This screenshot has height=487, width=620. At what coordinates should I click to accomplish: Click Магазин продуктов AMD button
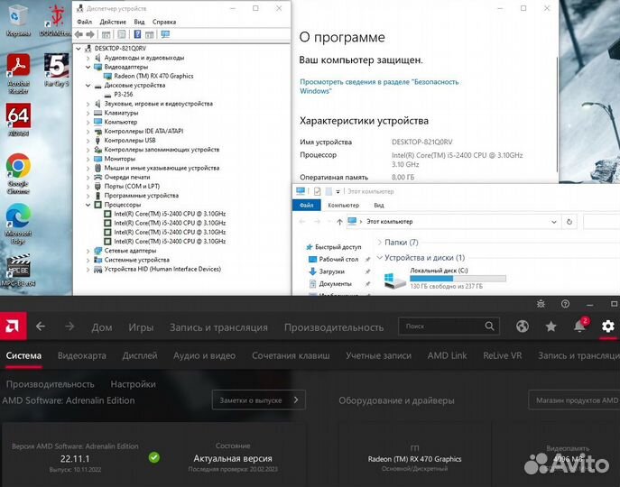(x=574, y=400)
